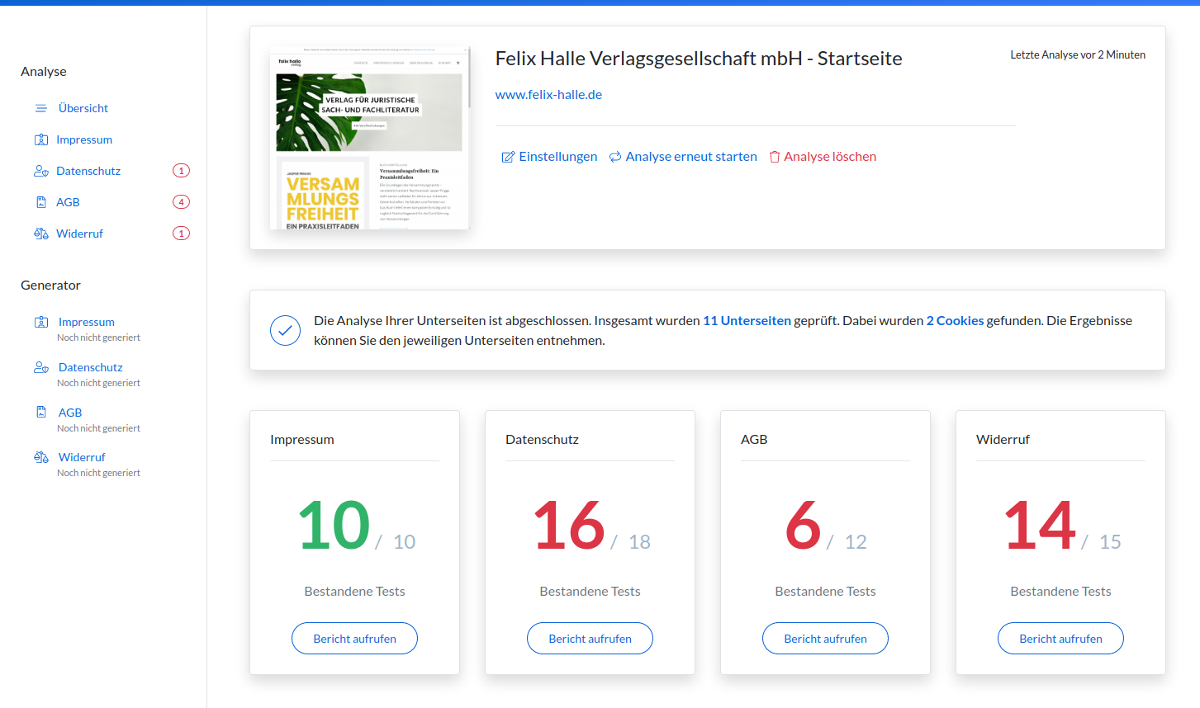Click Noch nicht generiert under Generator Impressum
Image resolution: width=1200 pixels, height=708 pixels.
[x=98, y=337]
